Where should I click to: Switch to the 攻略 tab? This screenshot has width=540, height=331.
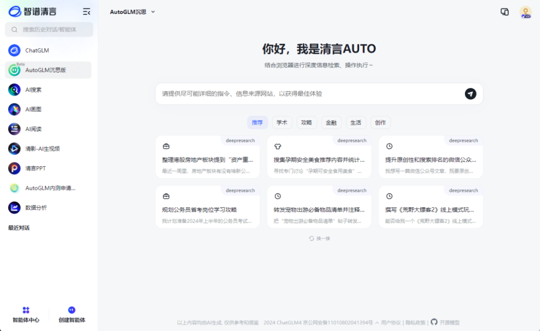306,122
